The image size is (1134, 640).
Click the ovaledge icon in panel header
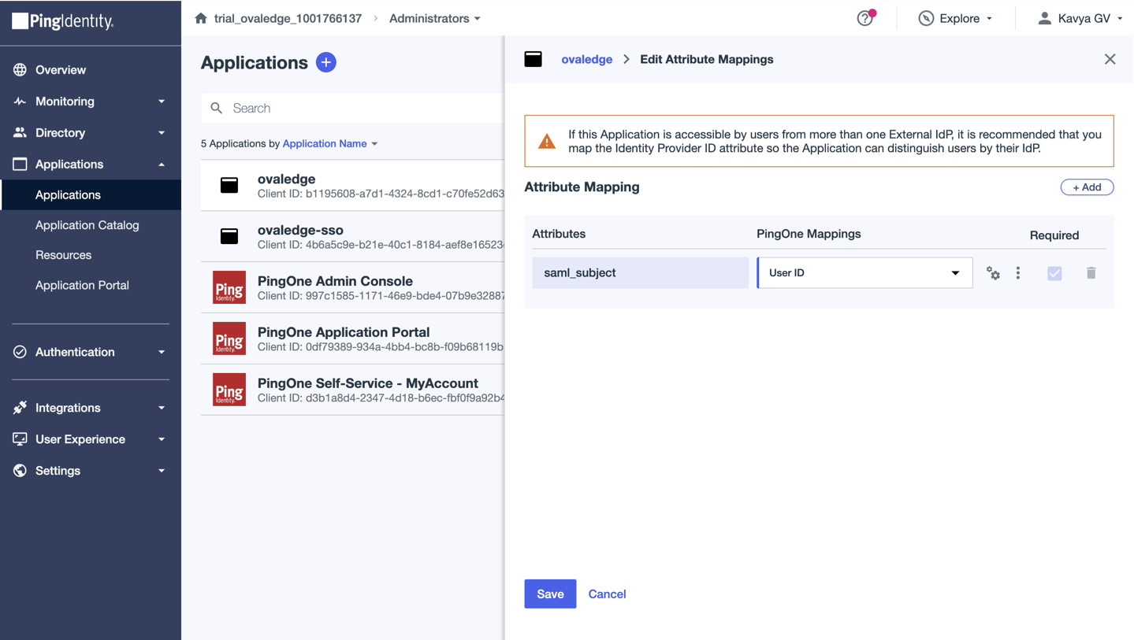point(534,59)
